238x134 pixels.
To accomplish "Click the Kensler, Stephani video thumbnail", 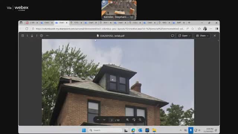I will (119, 10).
